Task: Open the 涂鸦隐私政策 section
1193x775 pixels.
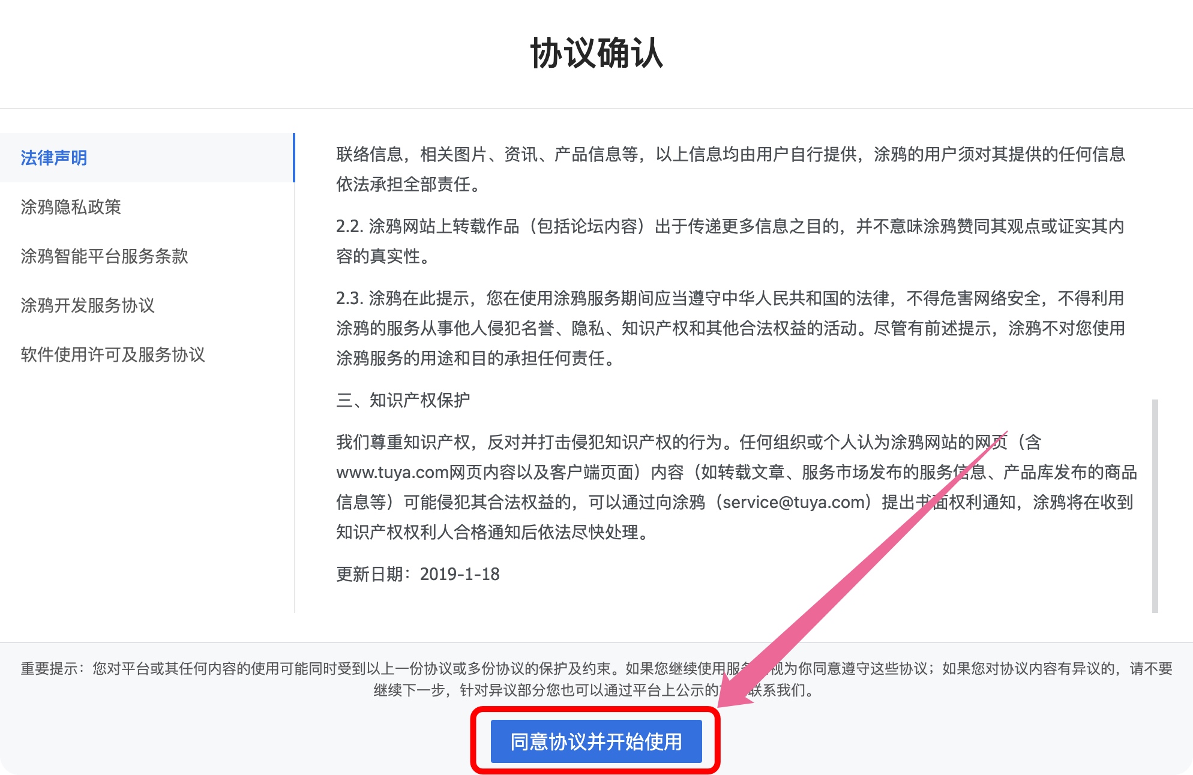Action: 71,207
